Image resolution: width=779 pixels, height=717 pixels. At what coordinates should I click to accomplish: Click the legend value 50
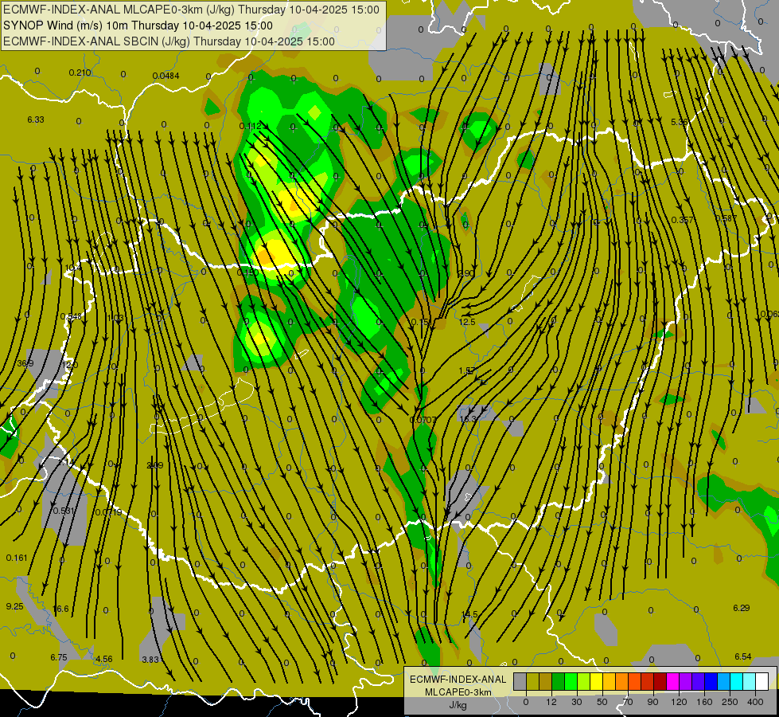point(602,702)
